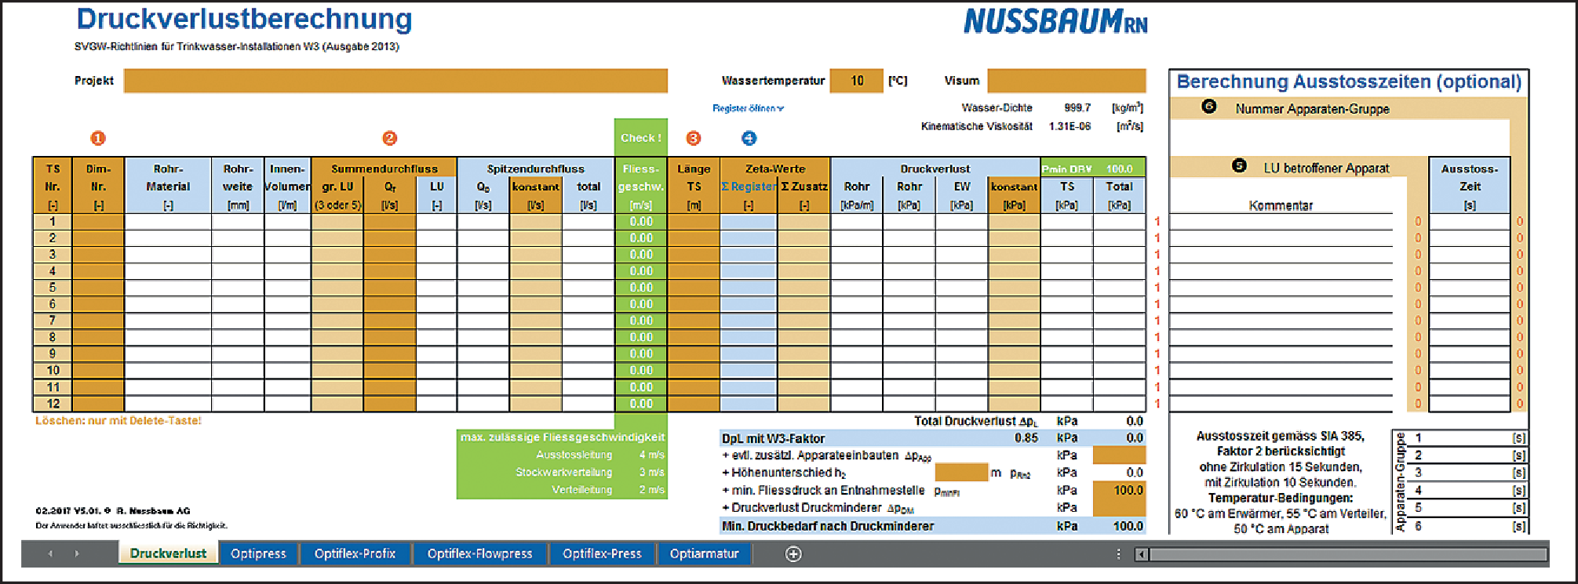The width and height of the screenshot is (1578, 584).
Task: Select the Ausstoss-Zeit cell in row 1
Action: 1470,222
